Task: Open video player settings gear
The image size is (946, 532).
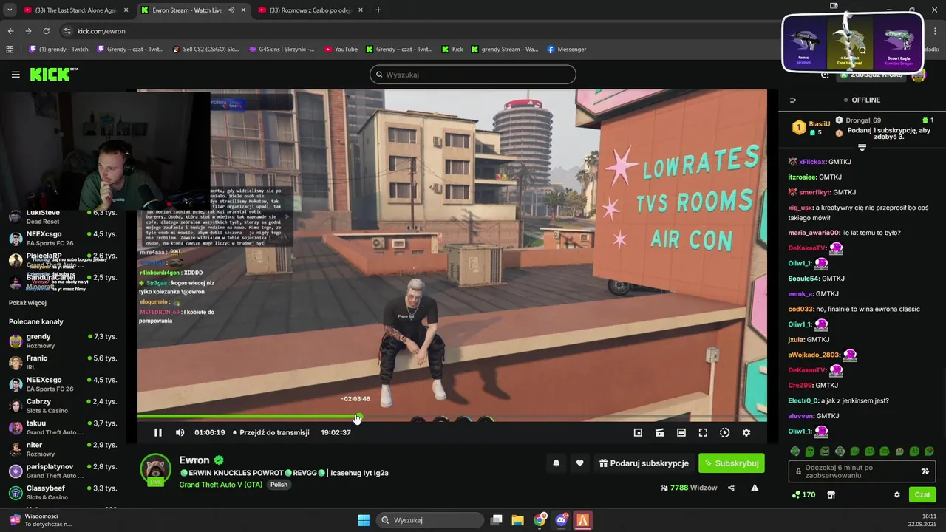Action: click(746, 432)
